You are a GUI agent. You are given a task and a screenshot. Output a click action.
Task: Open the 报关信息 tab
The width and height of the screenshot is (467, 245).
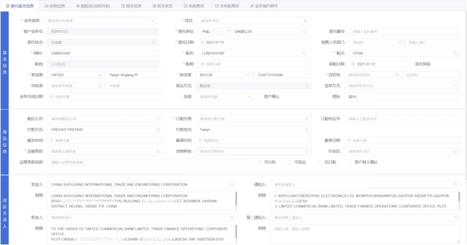pos(131,5)
